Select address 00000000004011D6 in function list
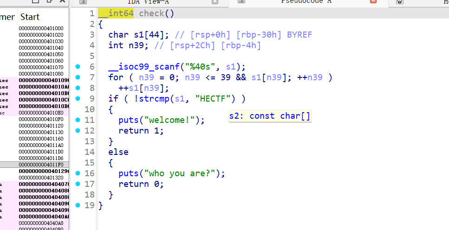Screen dimensions: 449x230 pos(41,158)
